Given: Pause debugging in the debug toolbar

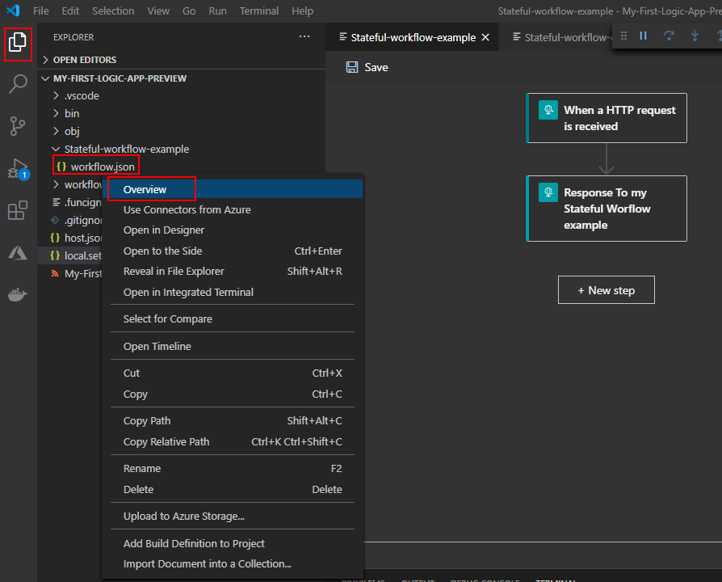Looking at the screenshot, I should pyautogui.click(x=644, y=36).
